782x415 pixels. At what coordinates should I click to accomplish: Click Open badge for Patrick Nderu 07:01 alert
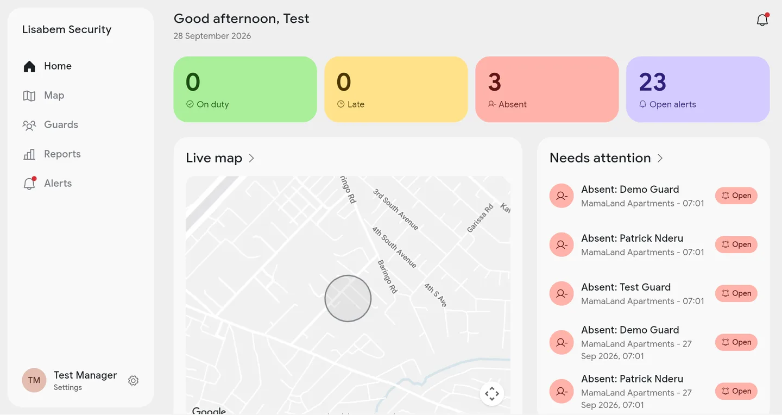point(736,244)
